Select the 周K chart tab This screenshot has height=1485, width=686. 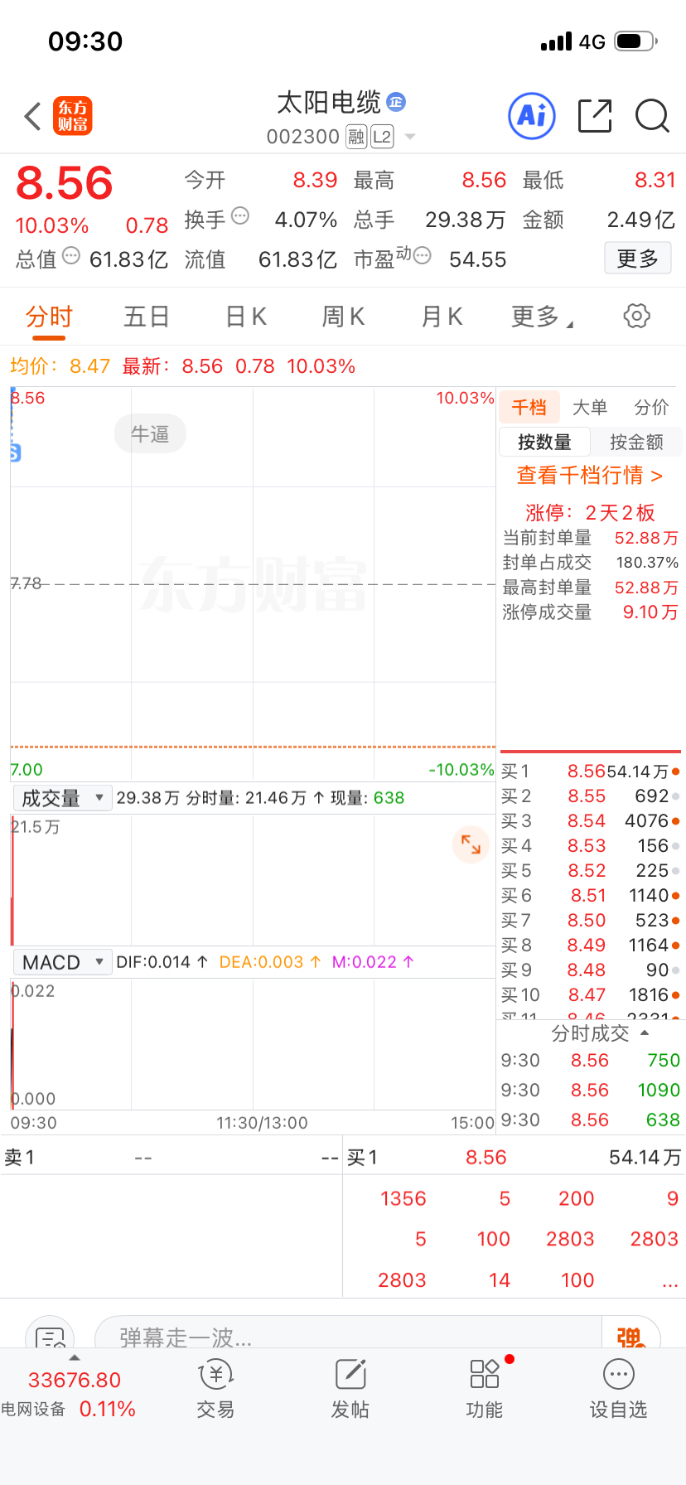pyautogui.click(x=343, y=317)
